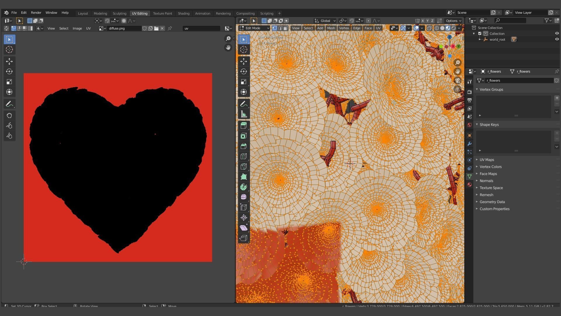Image resolution: width=561 pixels, height=316 pixels.
Task: Collapse the Vertex Groups panel
Action: [491, 90]
